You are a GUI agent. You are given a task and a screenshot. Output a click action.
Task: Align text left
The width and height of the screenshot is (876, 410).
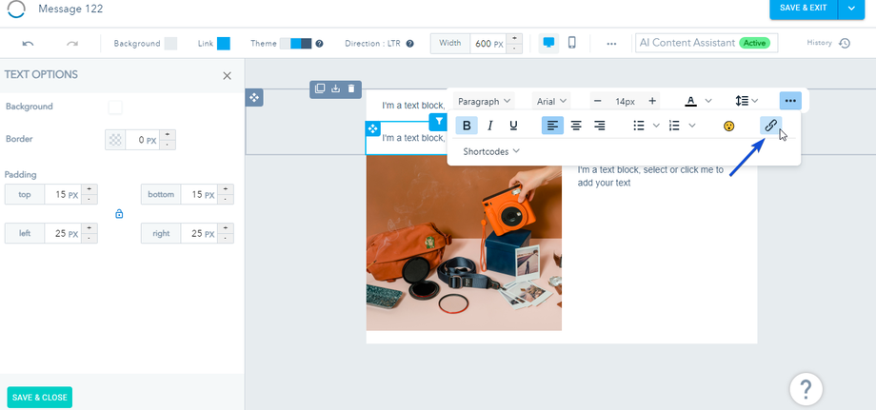pyautogui.click(x=552, y=126)
